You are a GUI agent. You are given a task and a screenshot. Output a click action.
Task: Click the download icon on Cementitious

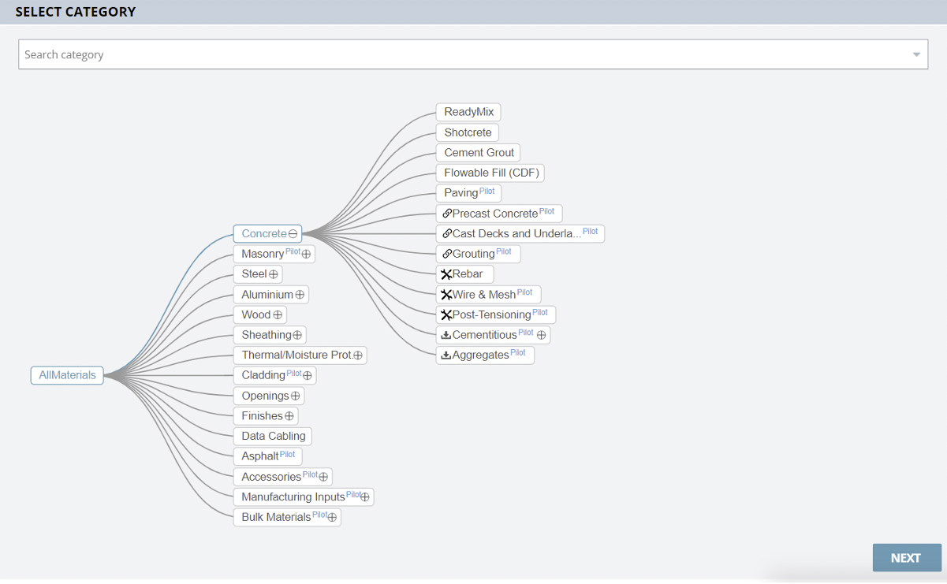click(446, 335)
